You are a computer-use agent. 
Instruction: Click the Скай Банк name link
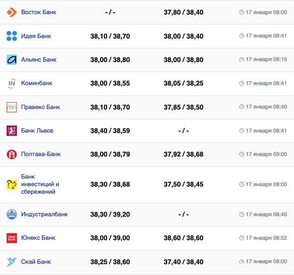[36, 262]
